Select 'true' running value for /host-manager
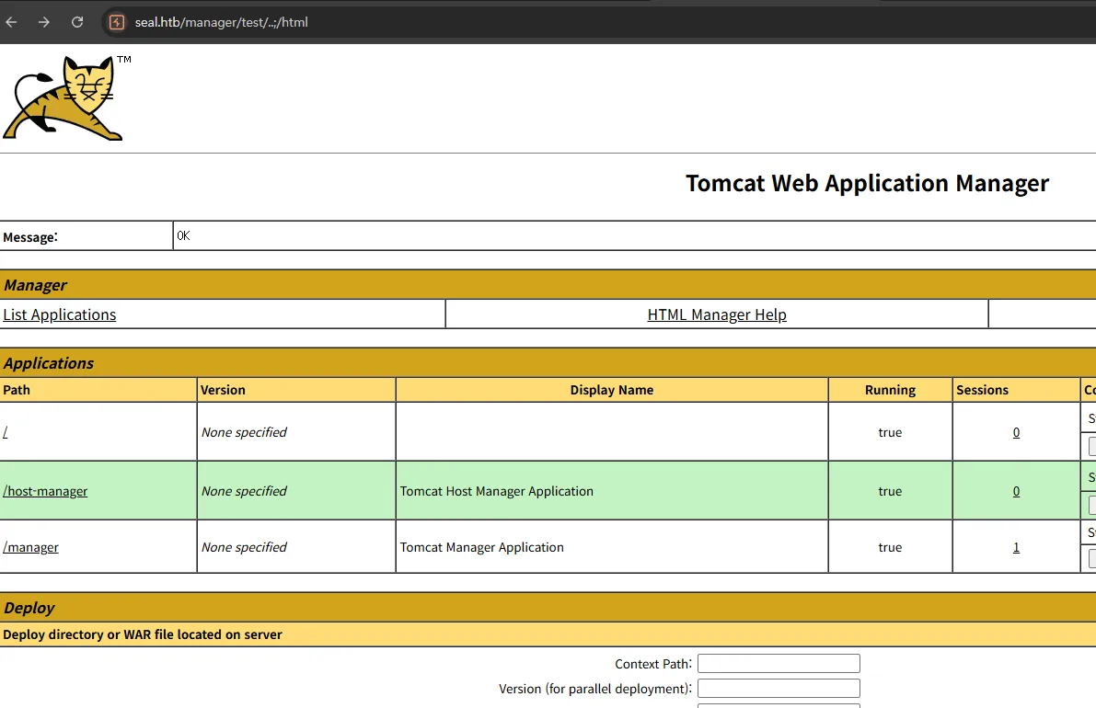The height and width of the screenshot is (708, 1096). click(890, 491)
